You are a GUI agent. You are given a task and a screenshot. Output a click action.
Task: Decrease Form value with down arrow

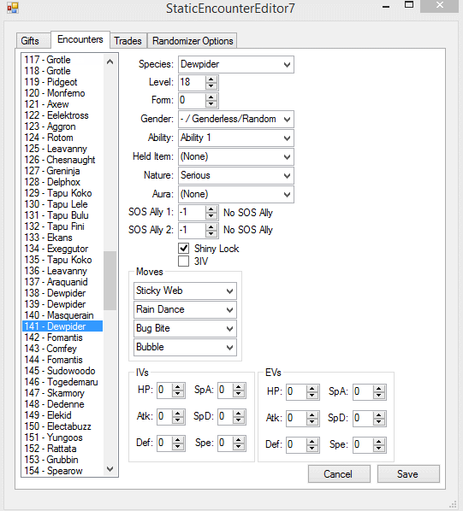point(211,104)
